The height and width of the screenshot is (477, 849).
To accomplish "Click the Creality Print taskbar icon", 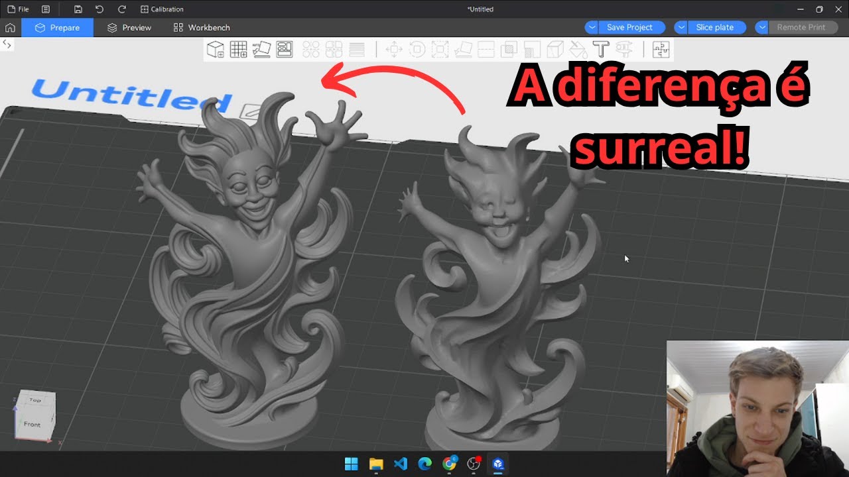I will (498, 464).
